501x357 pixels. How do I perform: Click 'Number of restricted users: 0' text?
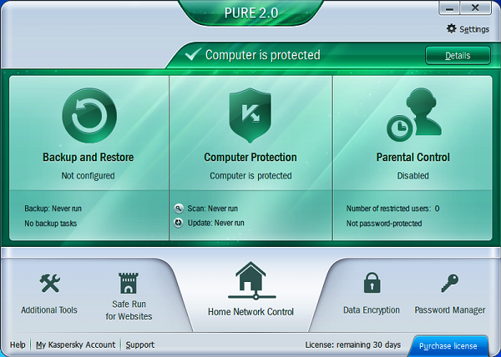tap(393, 209)
